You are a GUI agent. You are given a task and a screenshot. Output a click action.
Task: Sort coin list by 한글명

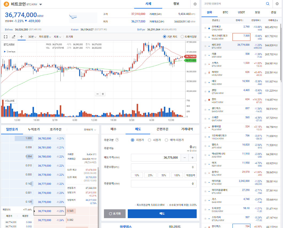[216, 20]
